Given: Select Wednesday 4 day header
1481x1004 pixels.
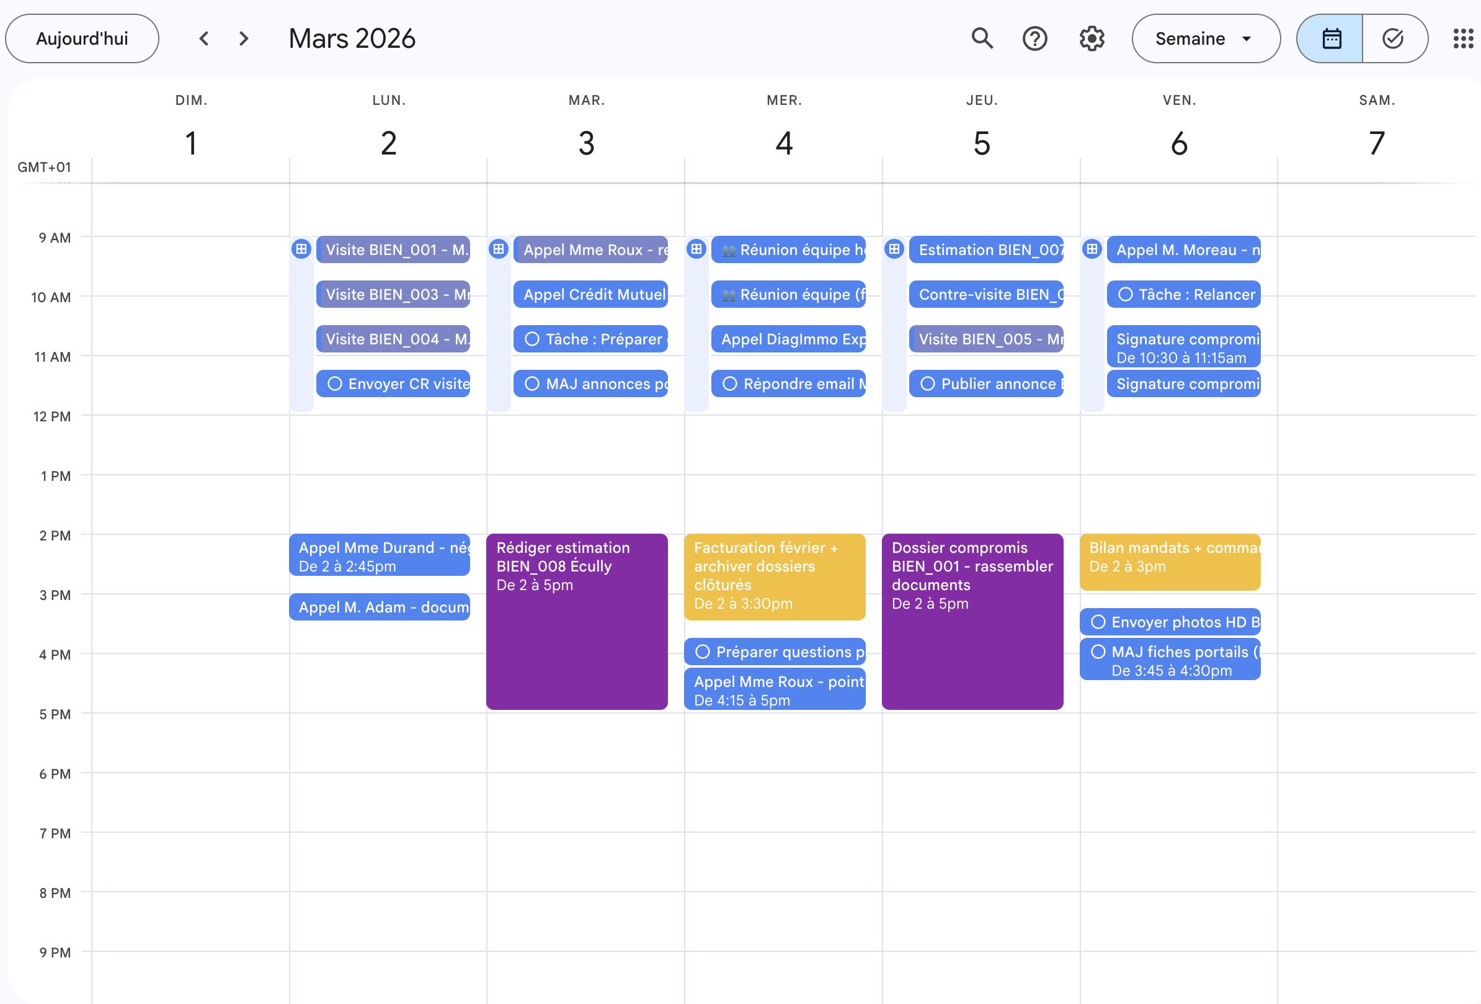Looking at the screenshot, I should (784, 143).
